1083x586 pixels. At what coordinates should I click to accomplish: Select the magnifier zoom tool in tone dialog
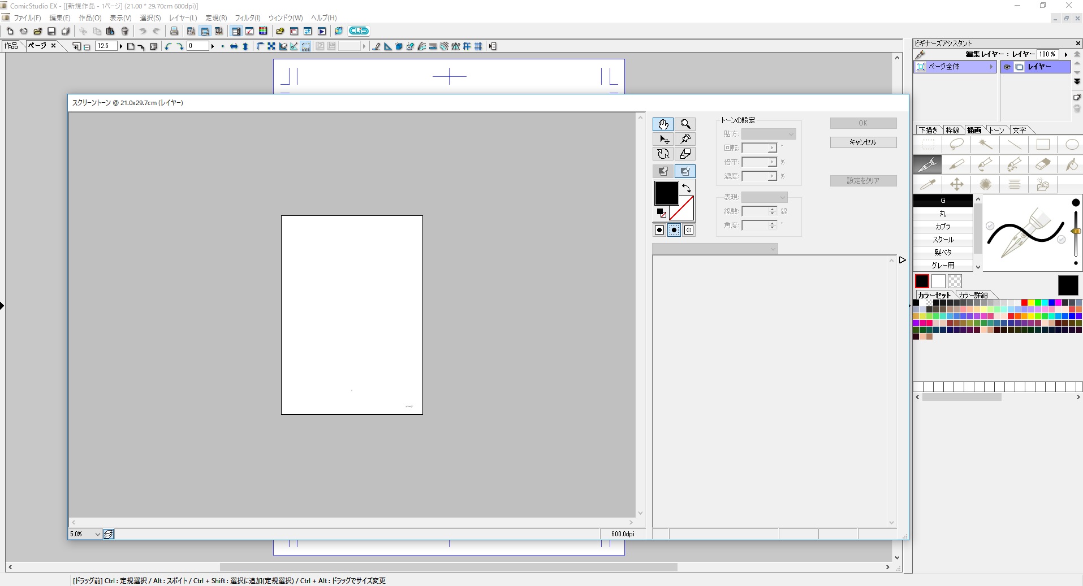[x=685, y=124]
